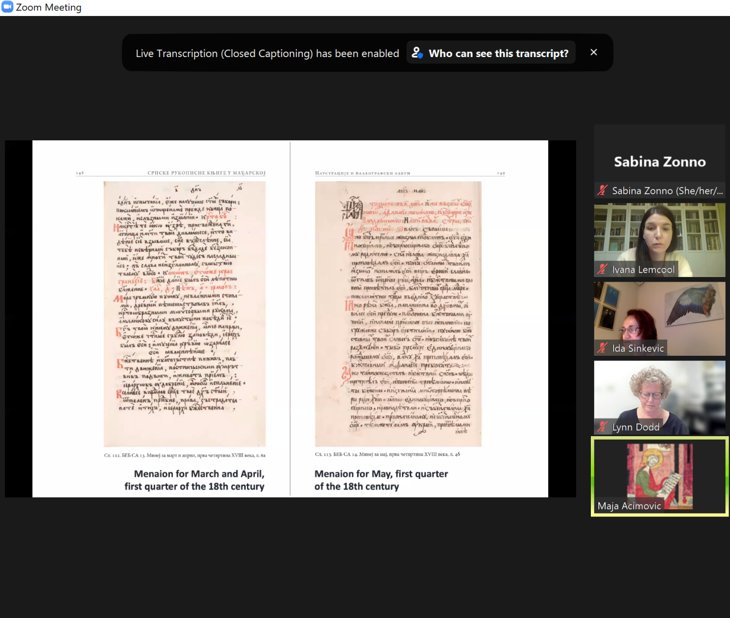
Task: Click the 'Zoom Meeting' window title text
Action: tap(48, 7)
